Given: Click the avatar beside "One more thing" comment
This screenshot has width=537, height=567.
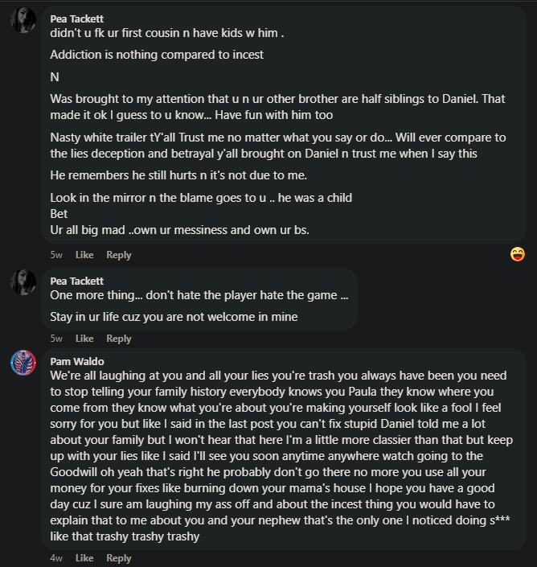Looking at the screenshot, I should tap(23, 282).
